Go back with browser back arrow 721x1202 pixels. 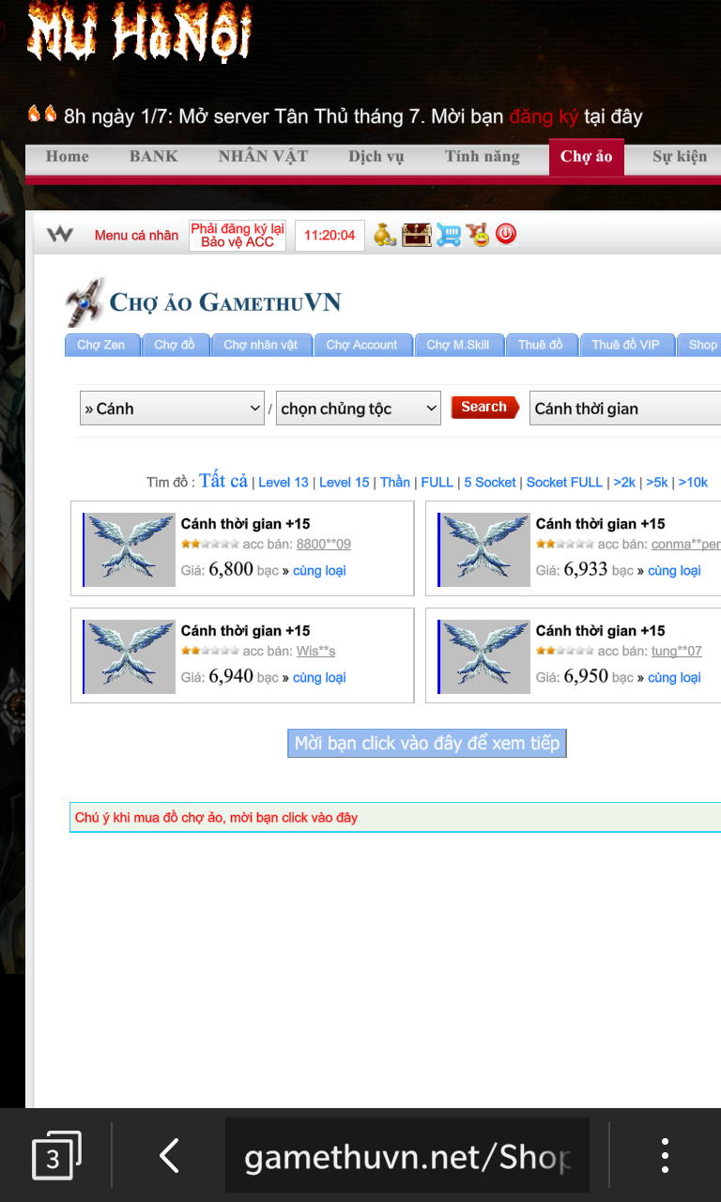tap(169, 1156)
